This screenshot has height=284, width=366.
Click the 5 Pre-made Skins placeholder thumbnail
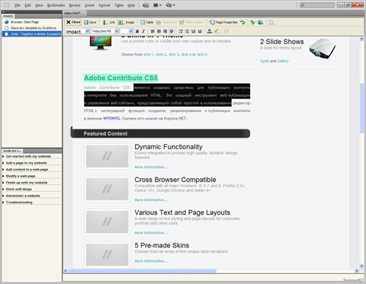(x=107, y=254)
